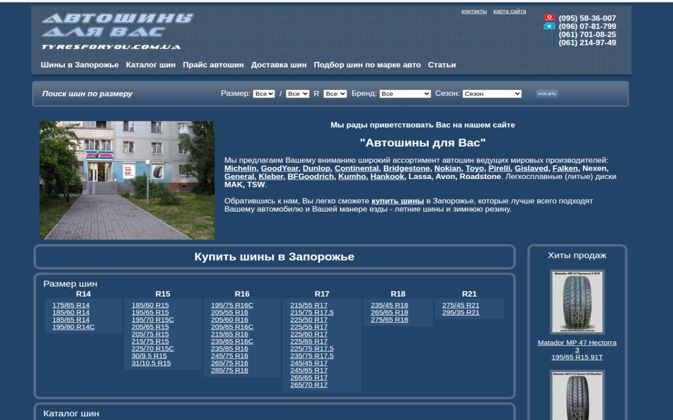Select tire size 275/45 R21
The height and width of the screenshot is (420, 673).
click(x=461, y=305)
